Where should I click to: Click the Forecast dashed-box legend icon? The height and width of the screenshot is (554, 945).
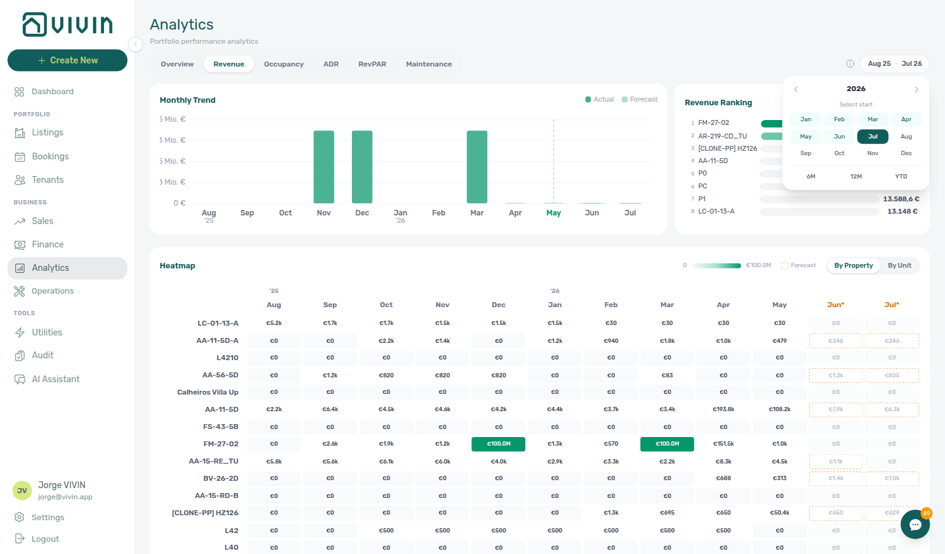click(x=784, y=265)
